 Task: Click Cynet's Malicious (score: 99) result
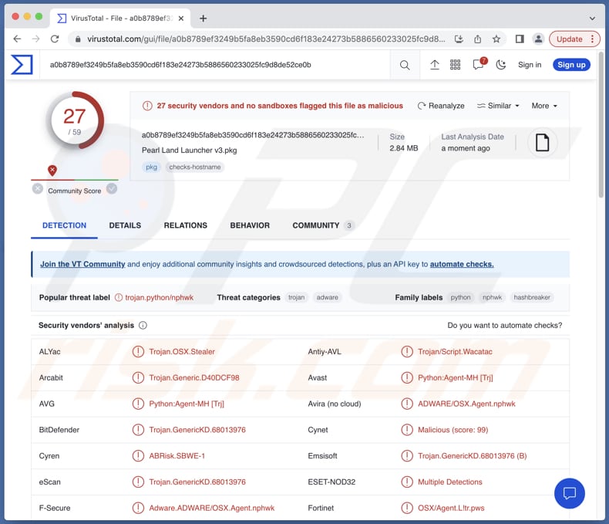pos(453,430)
